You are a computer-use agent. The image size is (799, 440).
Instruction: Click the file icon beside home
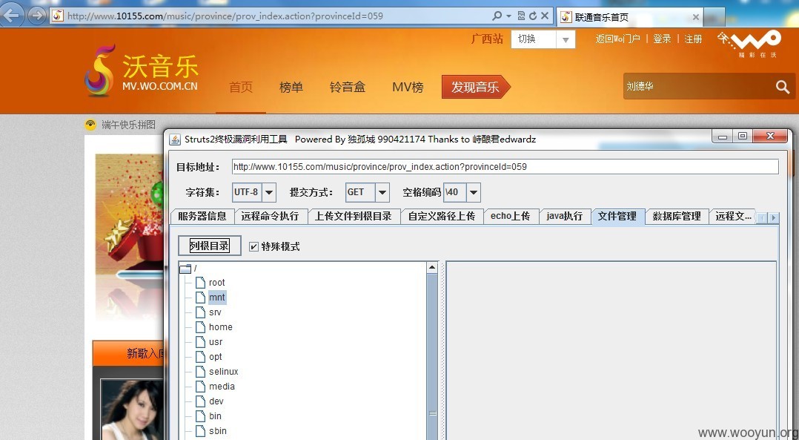pos(201,326)
